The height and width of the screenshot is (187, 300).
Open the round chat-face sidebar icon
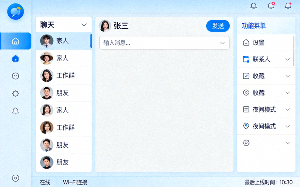tap(15, 76)
